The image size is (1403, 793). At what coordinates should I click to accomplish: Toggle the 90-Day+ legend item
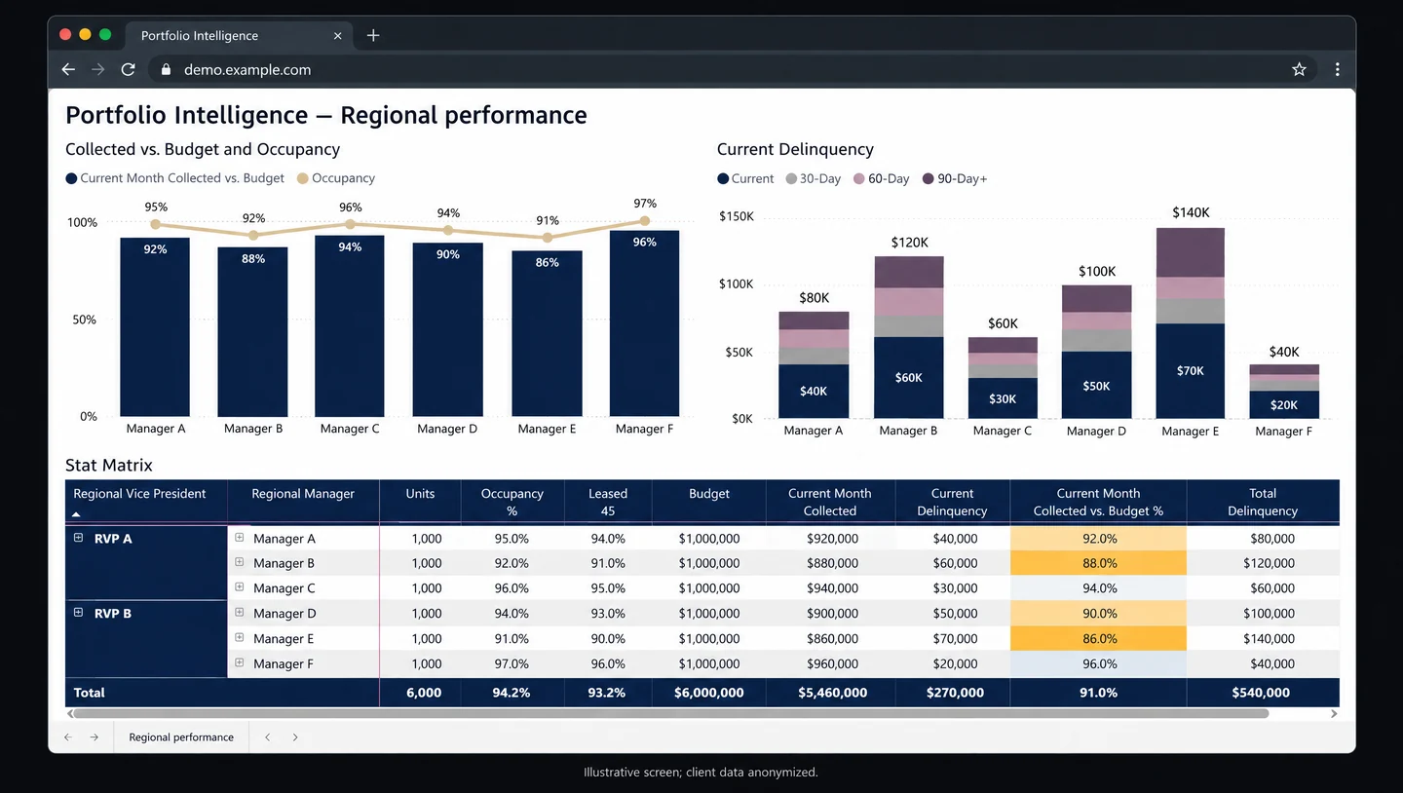tap(955, 179)
